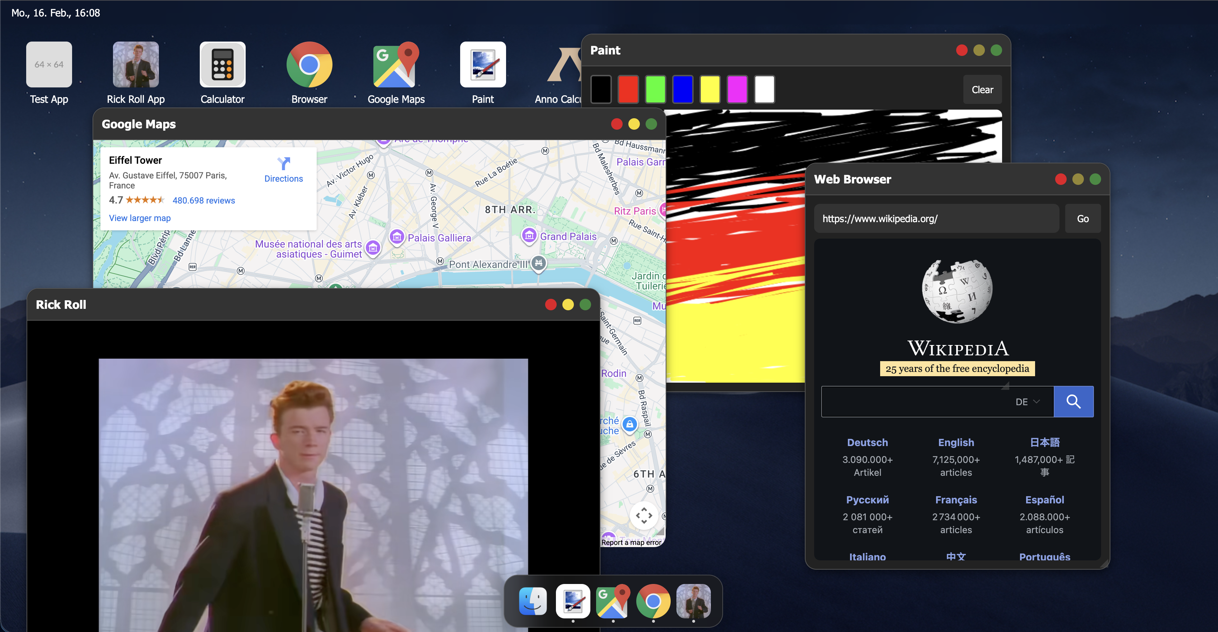Click the Grand Palais museum marker
This screenshot has width=1218, height=632.
(529, 235)
